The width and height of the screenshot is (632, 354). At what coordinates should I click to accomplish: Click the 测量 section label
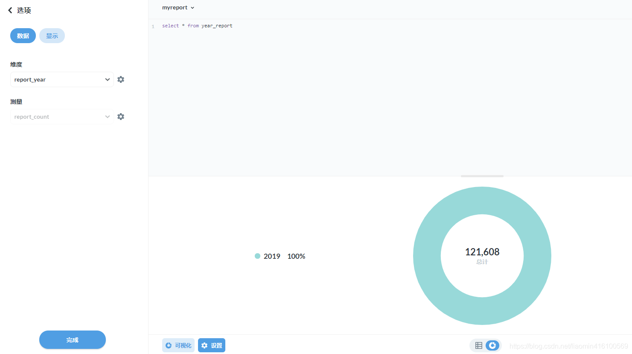(16, 102)
